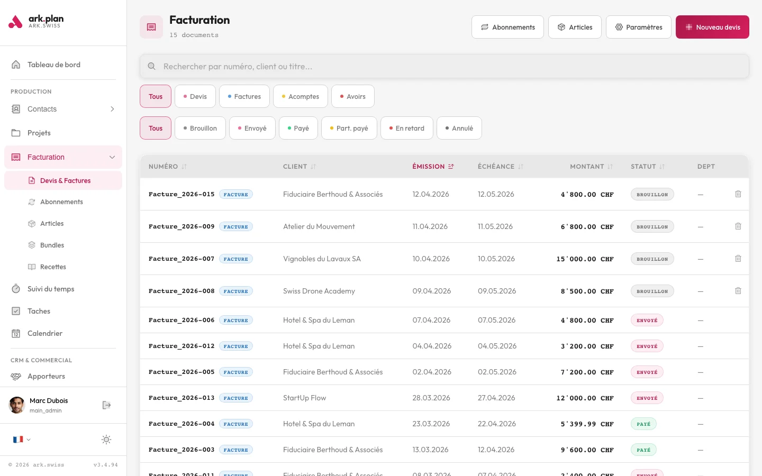
Task: Filter documents by Brouillon status
Action: [200, 128]
